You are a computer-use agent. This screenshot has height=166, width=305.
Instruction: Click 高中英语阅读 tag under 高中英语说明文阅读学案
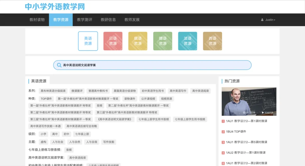[78, 158]
